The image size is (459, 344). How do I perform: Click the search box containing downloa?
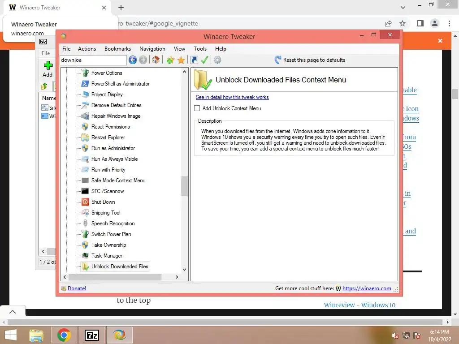pos(93,60)
